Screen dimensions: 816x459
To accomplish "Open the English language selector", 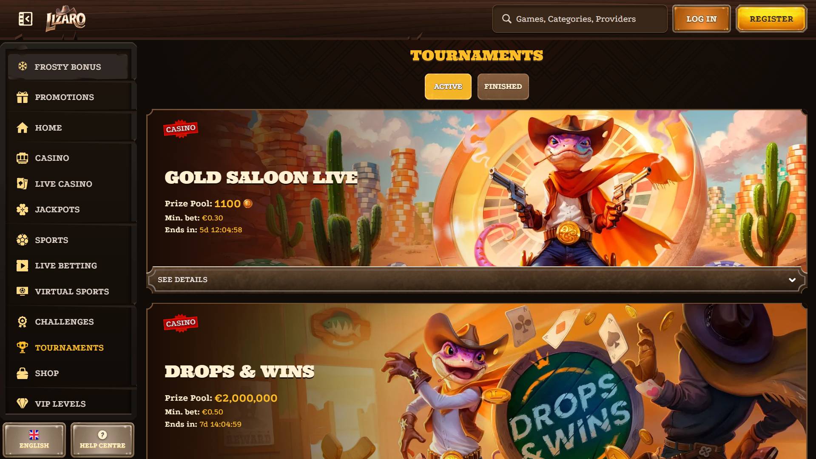I will 34,439.
